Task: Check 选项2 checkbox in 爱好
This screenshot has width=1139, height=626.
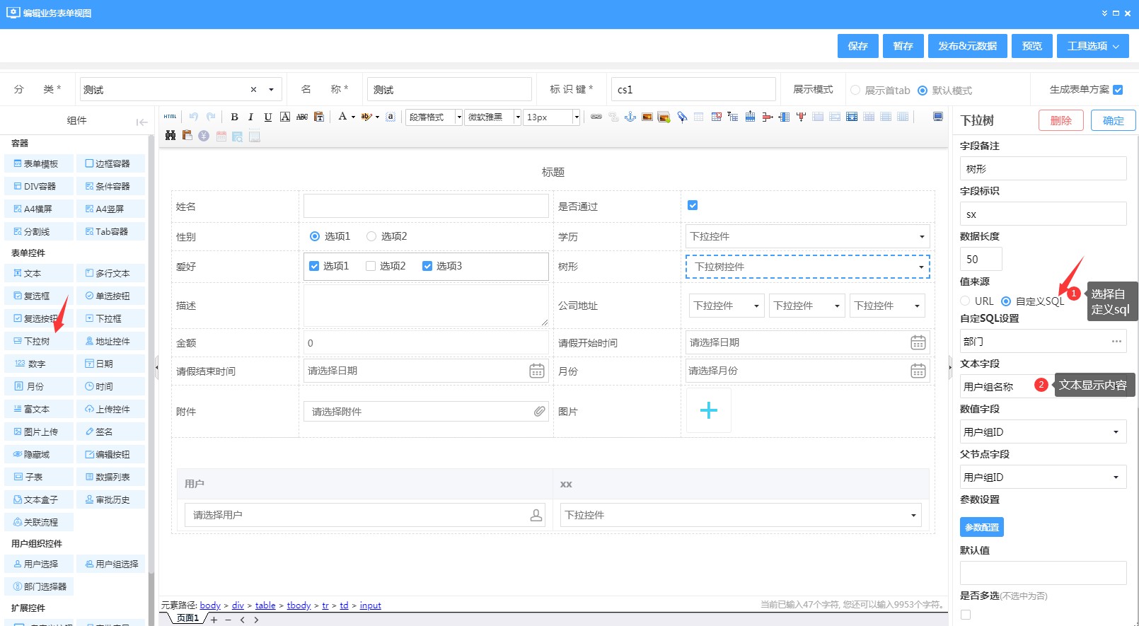Action: tap(371, 266)
